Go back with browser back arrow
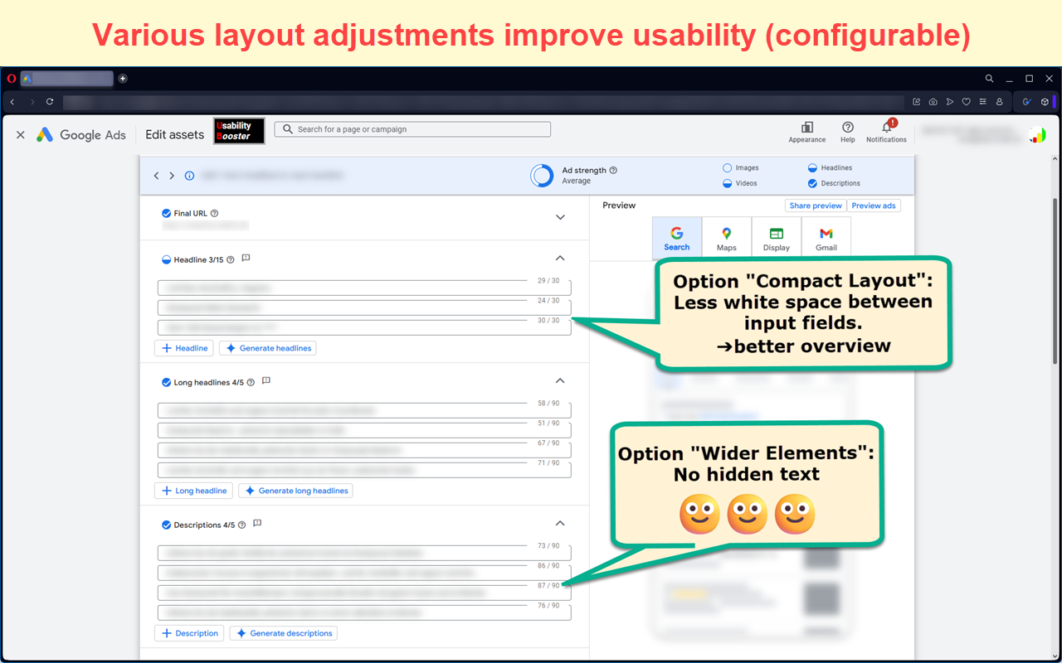 click(12, 102)
